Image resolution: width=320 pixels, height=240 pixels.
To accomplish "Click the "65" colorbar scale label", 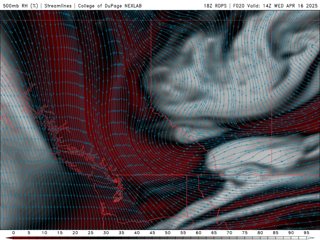I will click(214, 233).
